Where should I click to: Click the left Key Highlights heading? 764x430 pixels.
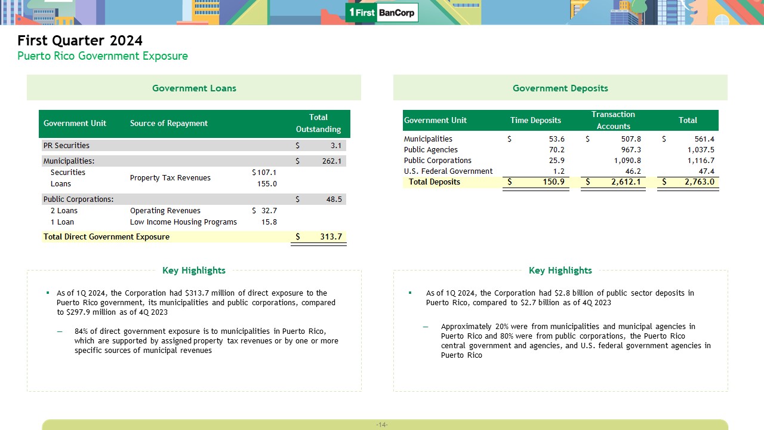pos(194,271)
